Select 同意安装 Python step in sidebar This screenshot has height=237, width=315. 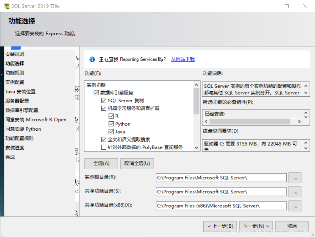tap(23, 129)
